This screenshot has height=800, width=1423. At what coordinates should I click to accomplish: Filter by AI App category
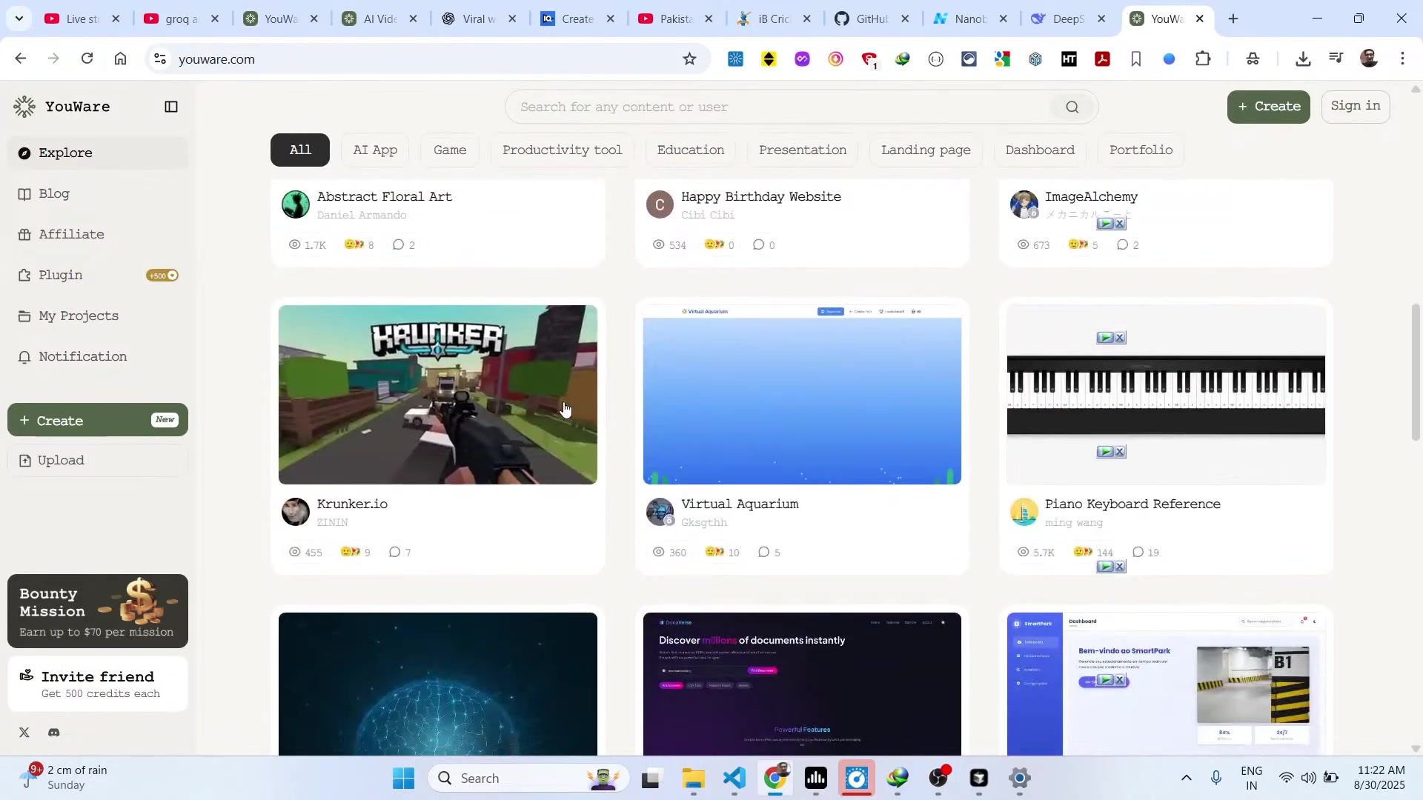375,150
